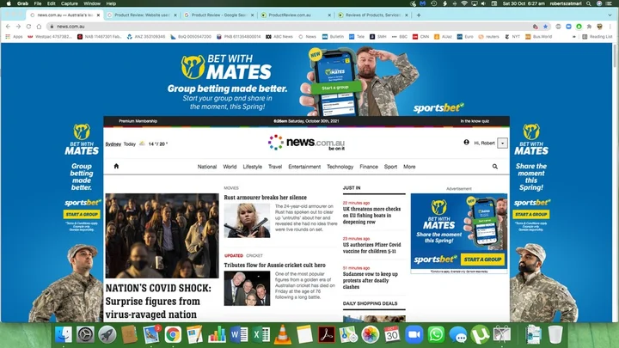Open the More navigation dropdown
Image resolution: width=619 pixels, height=348 pixels.
[x=409, y=167]
